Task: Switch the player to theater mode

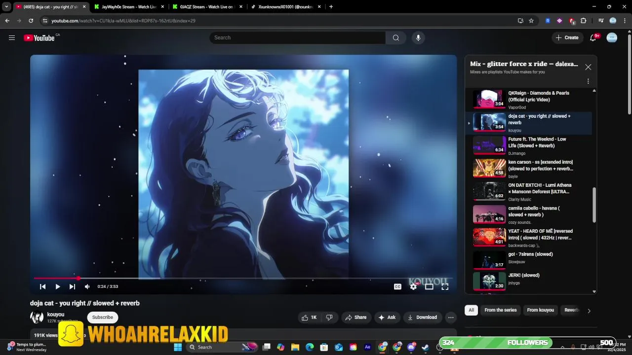Action: click(429, 286)
